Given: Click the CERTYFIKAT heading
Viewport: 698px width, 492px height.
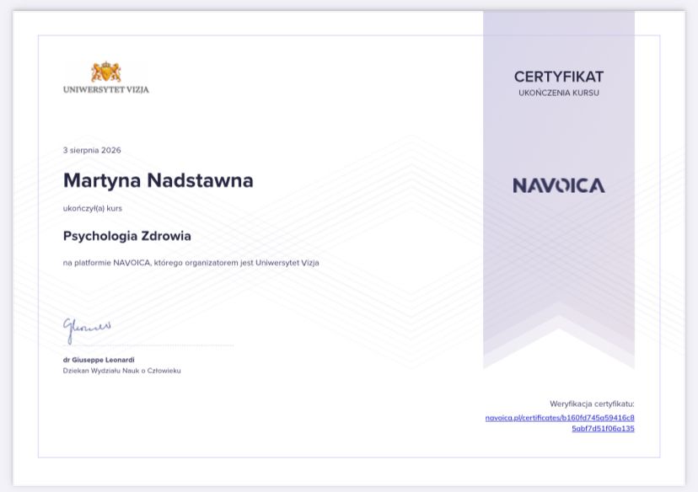Looking at the screenshot, I should 559,77.
